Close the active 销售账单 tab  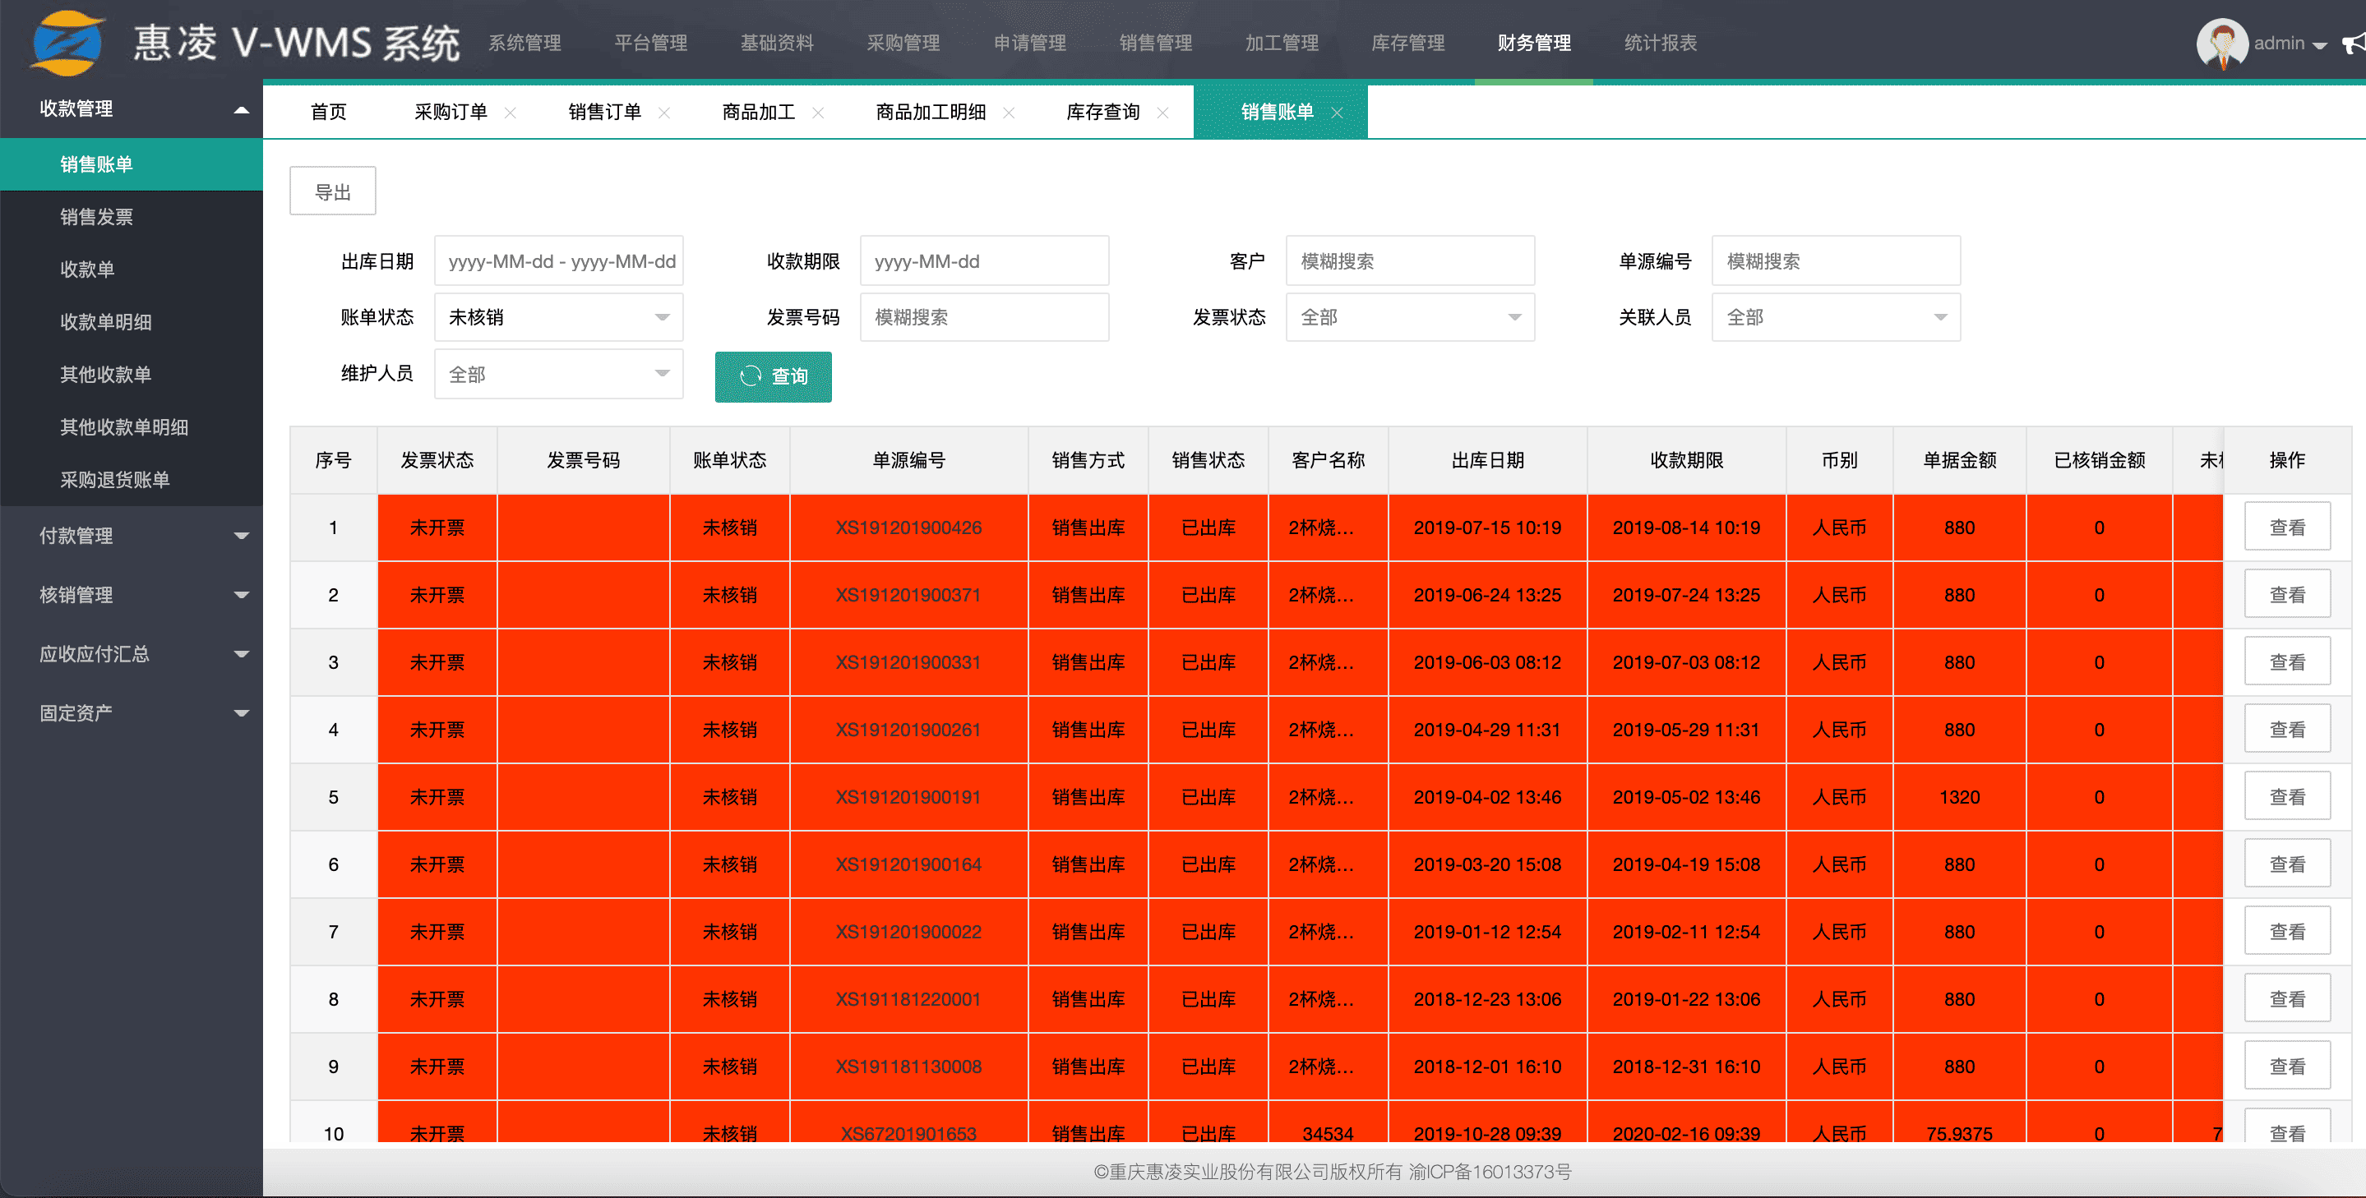1338,113
